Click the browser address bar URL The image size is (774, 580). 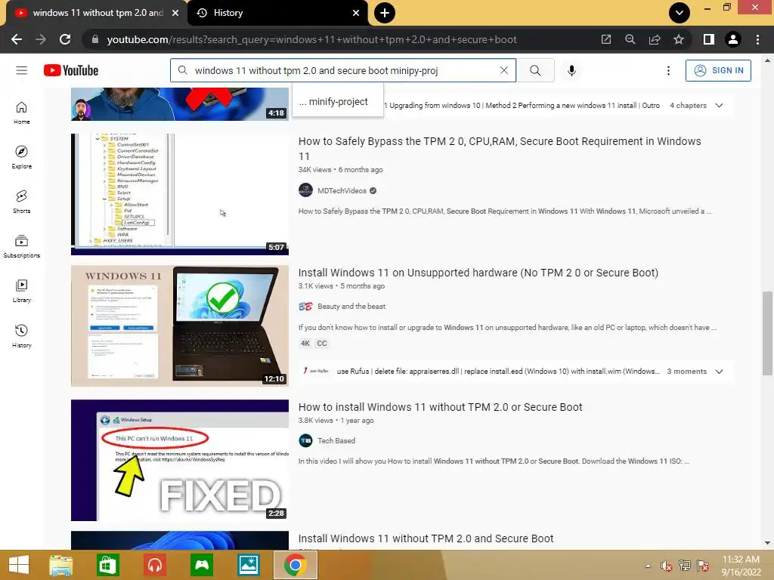tap(311, 39)
